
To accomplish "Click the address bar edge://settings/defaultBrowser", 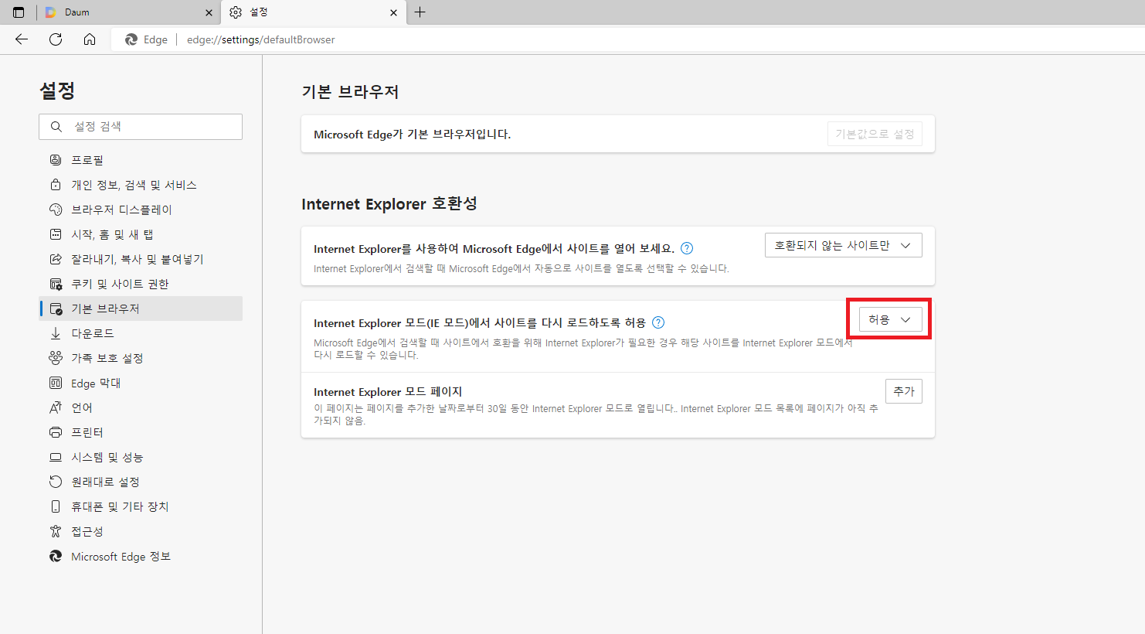I will coord(260,39).
